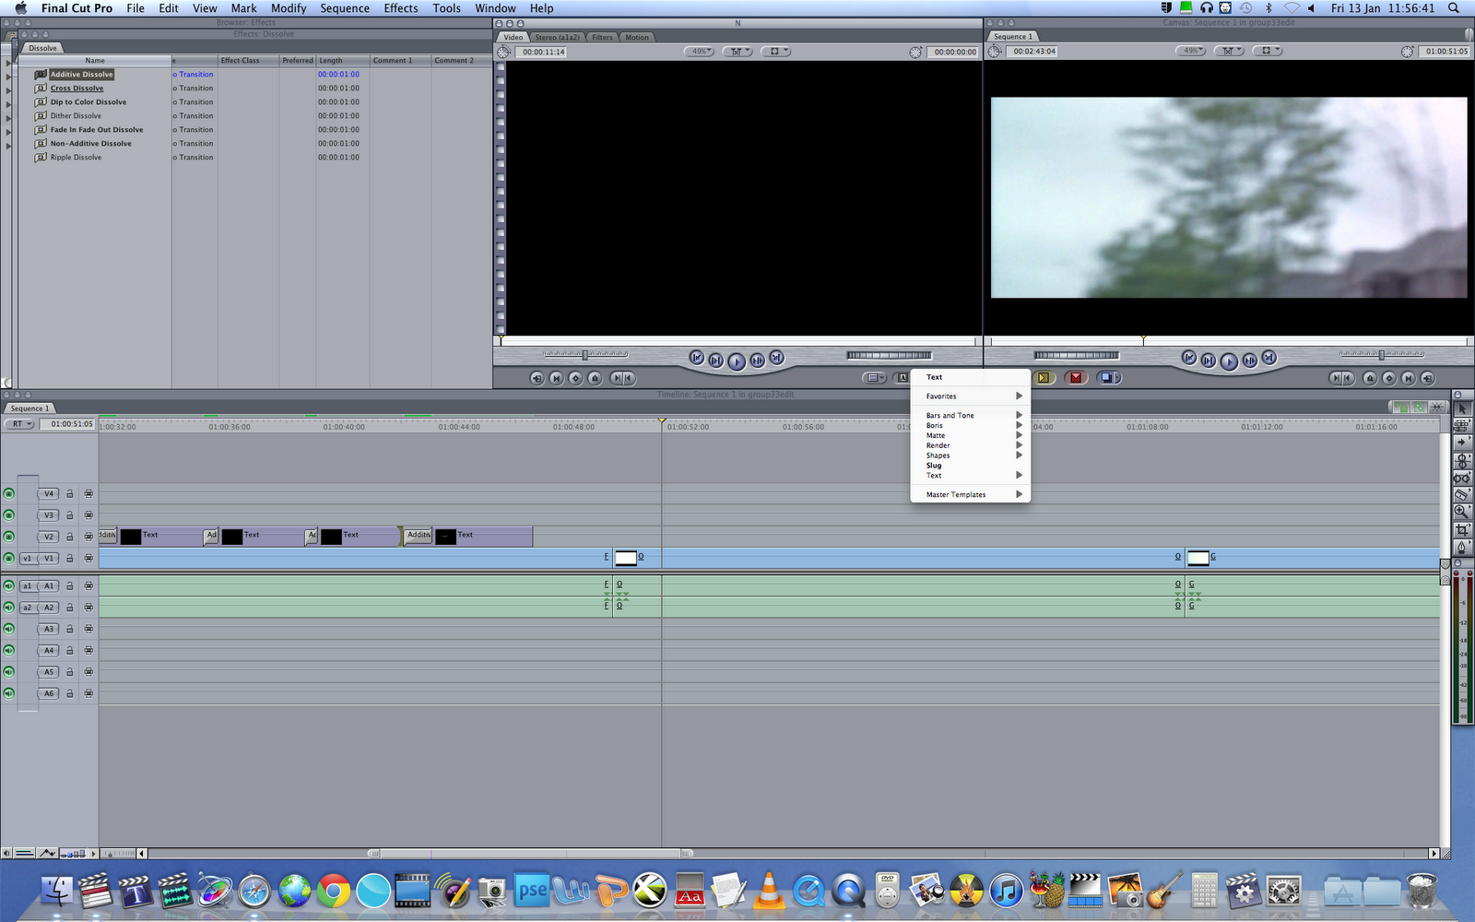Lock video track V3
The width and height of the screenshot is (1475, 922).
pos(69,515)
